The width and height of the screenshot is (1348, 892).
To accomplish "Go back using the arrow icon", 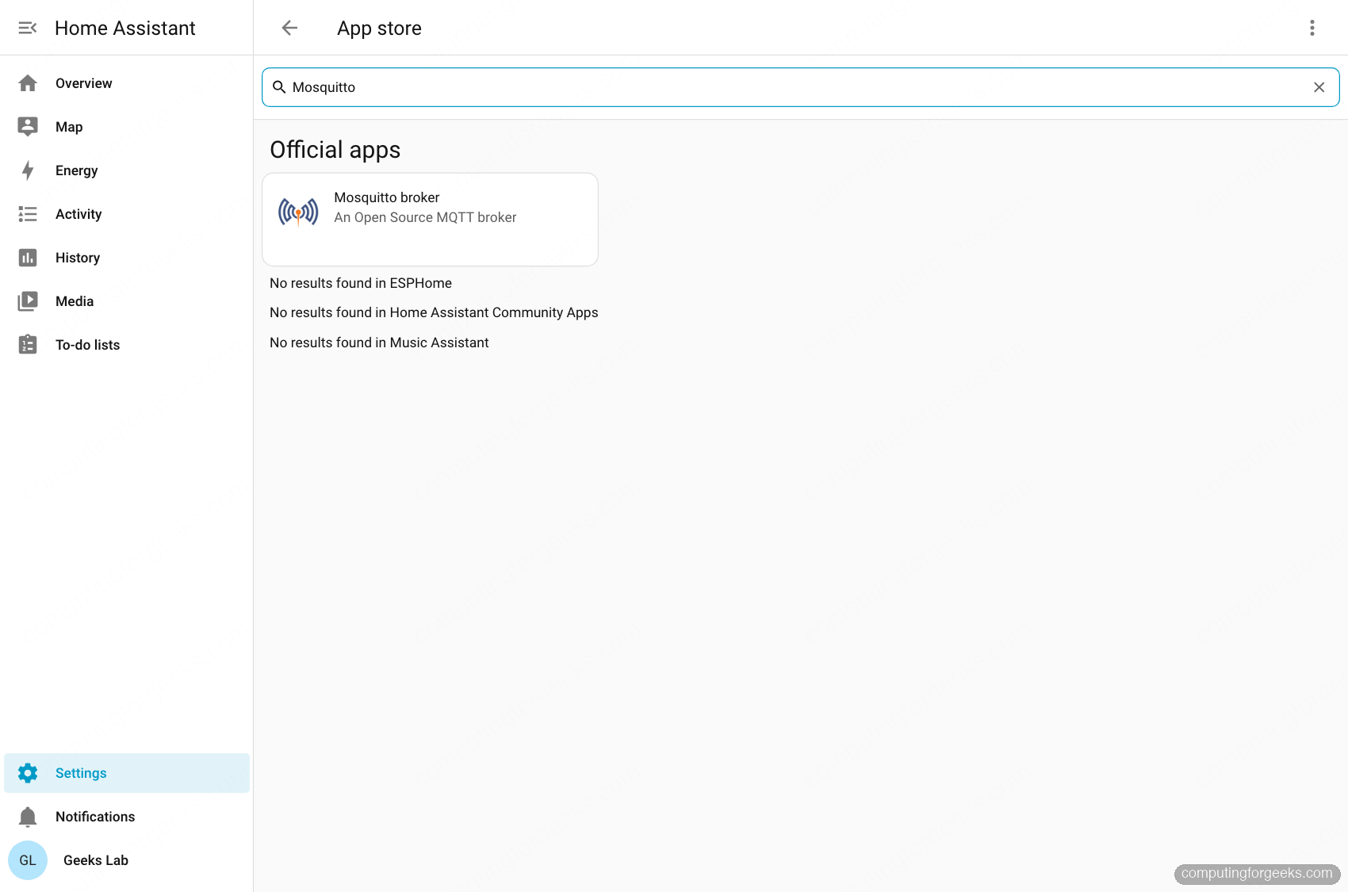I will click(x=289, y=28).
